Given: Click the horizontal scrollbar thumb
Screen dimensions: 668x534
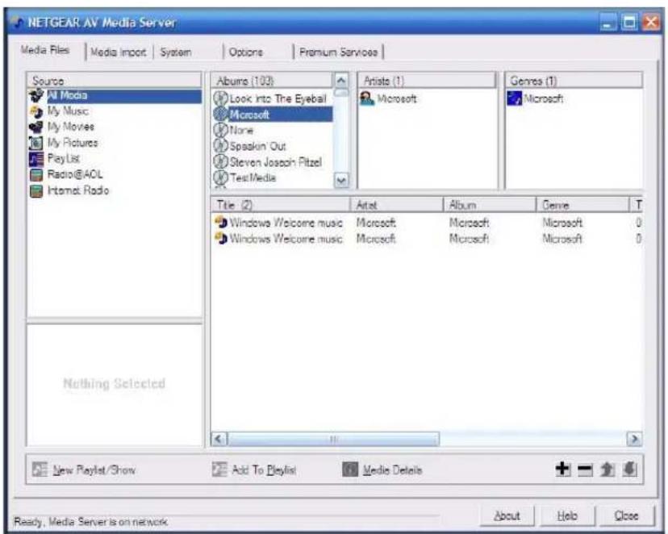Looking at the screenshot, I should (333, 439).
